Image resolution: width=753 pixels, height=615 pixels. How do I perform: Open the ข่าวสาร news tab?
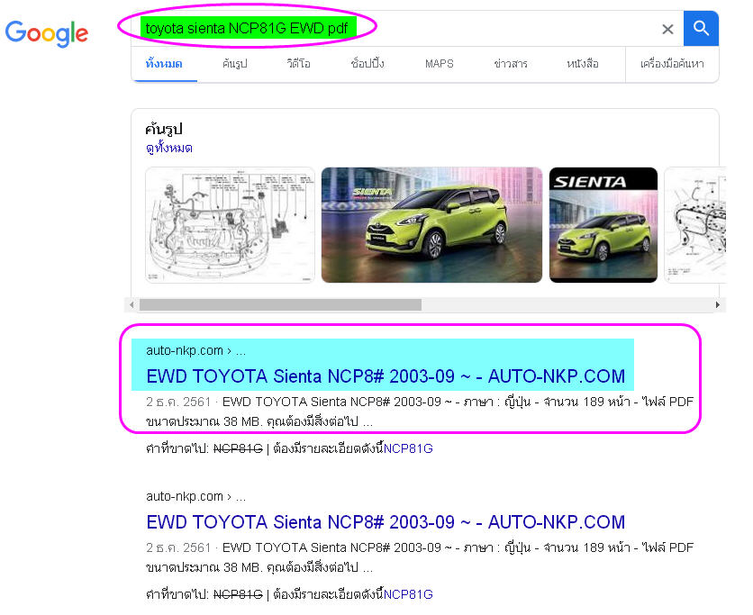click(511, 64)
